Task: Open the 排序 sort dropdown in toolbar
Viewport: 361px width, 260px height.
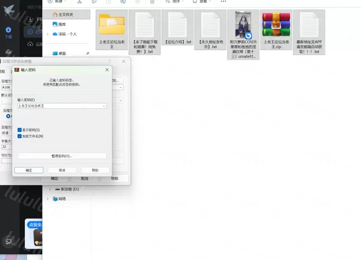Action: pyautogui.click(x=175, y=1)
